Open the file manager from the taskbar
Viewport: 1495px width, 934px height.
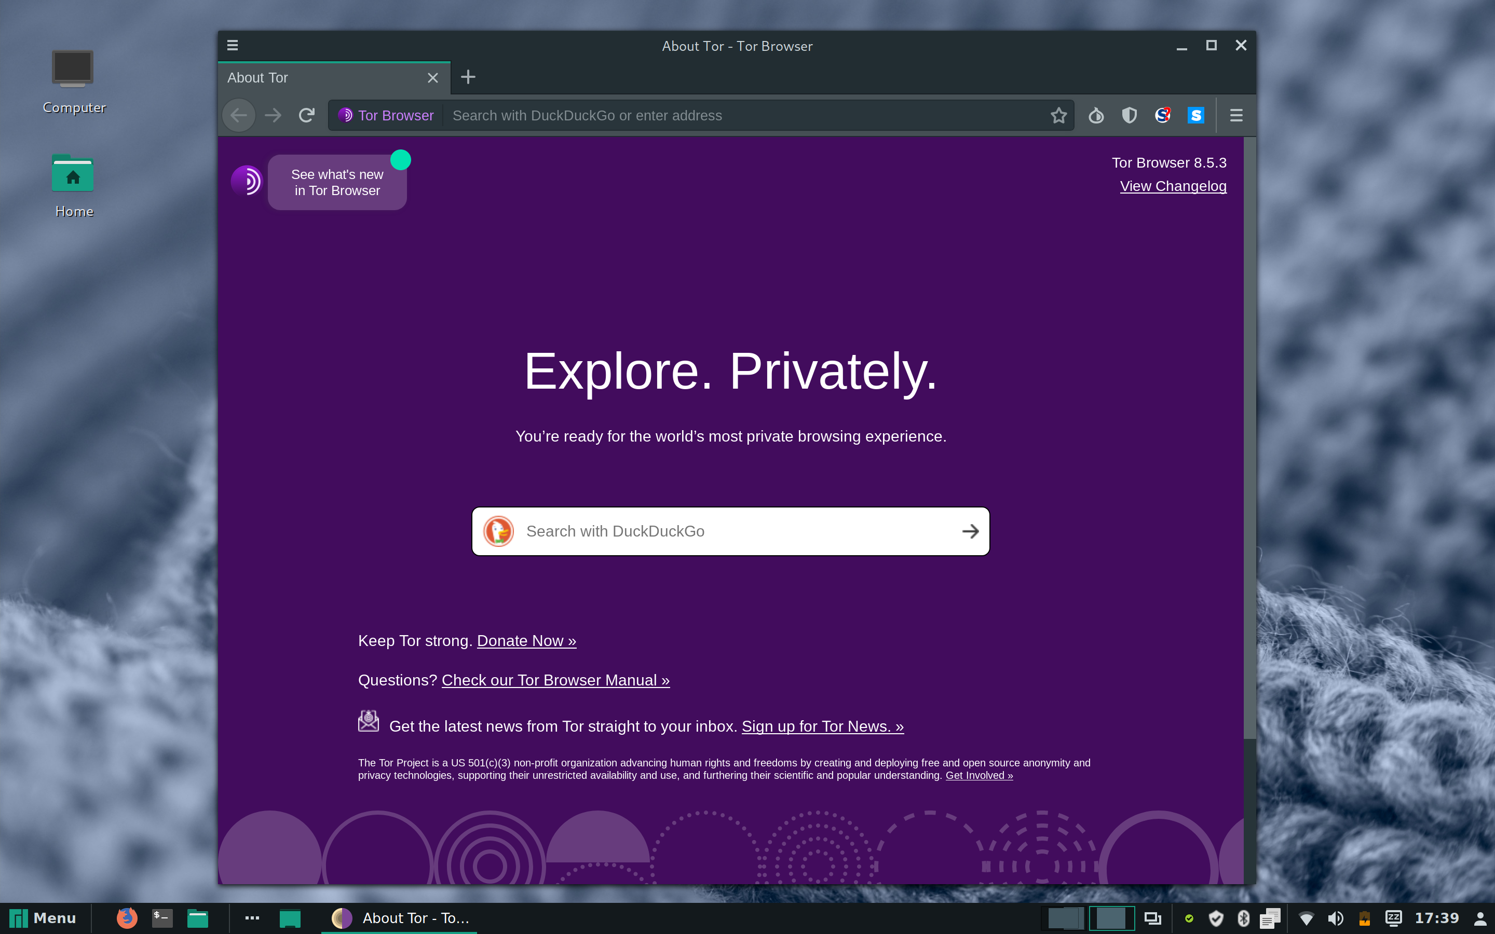198,918
